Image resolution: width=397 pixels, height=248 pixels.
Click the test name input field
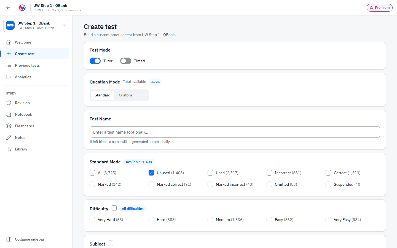pos(235,132)
